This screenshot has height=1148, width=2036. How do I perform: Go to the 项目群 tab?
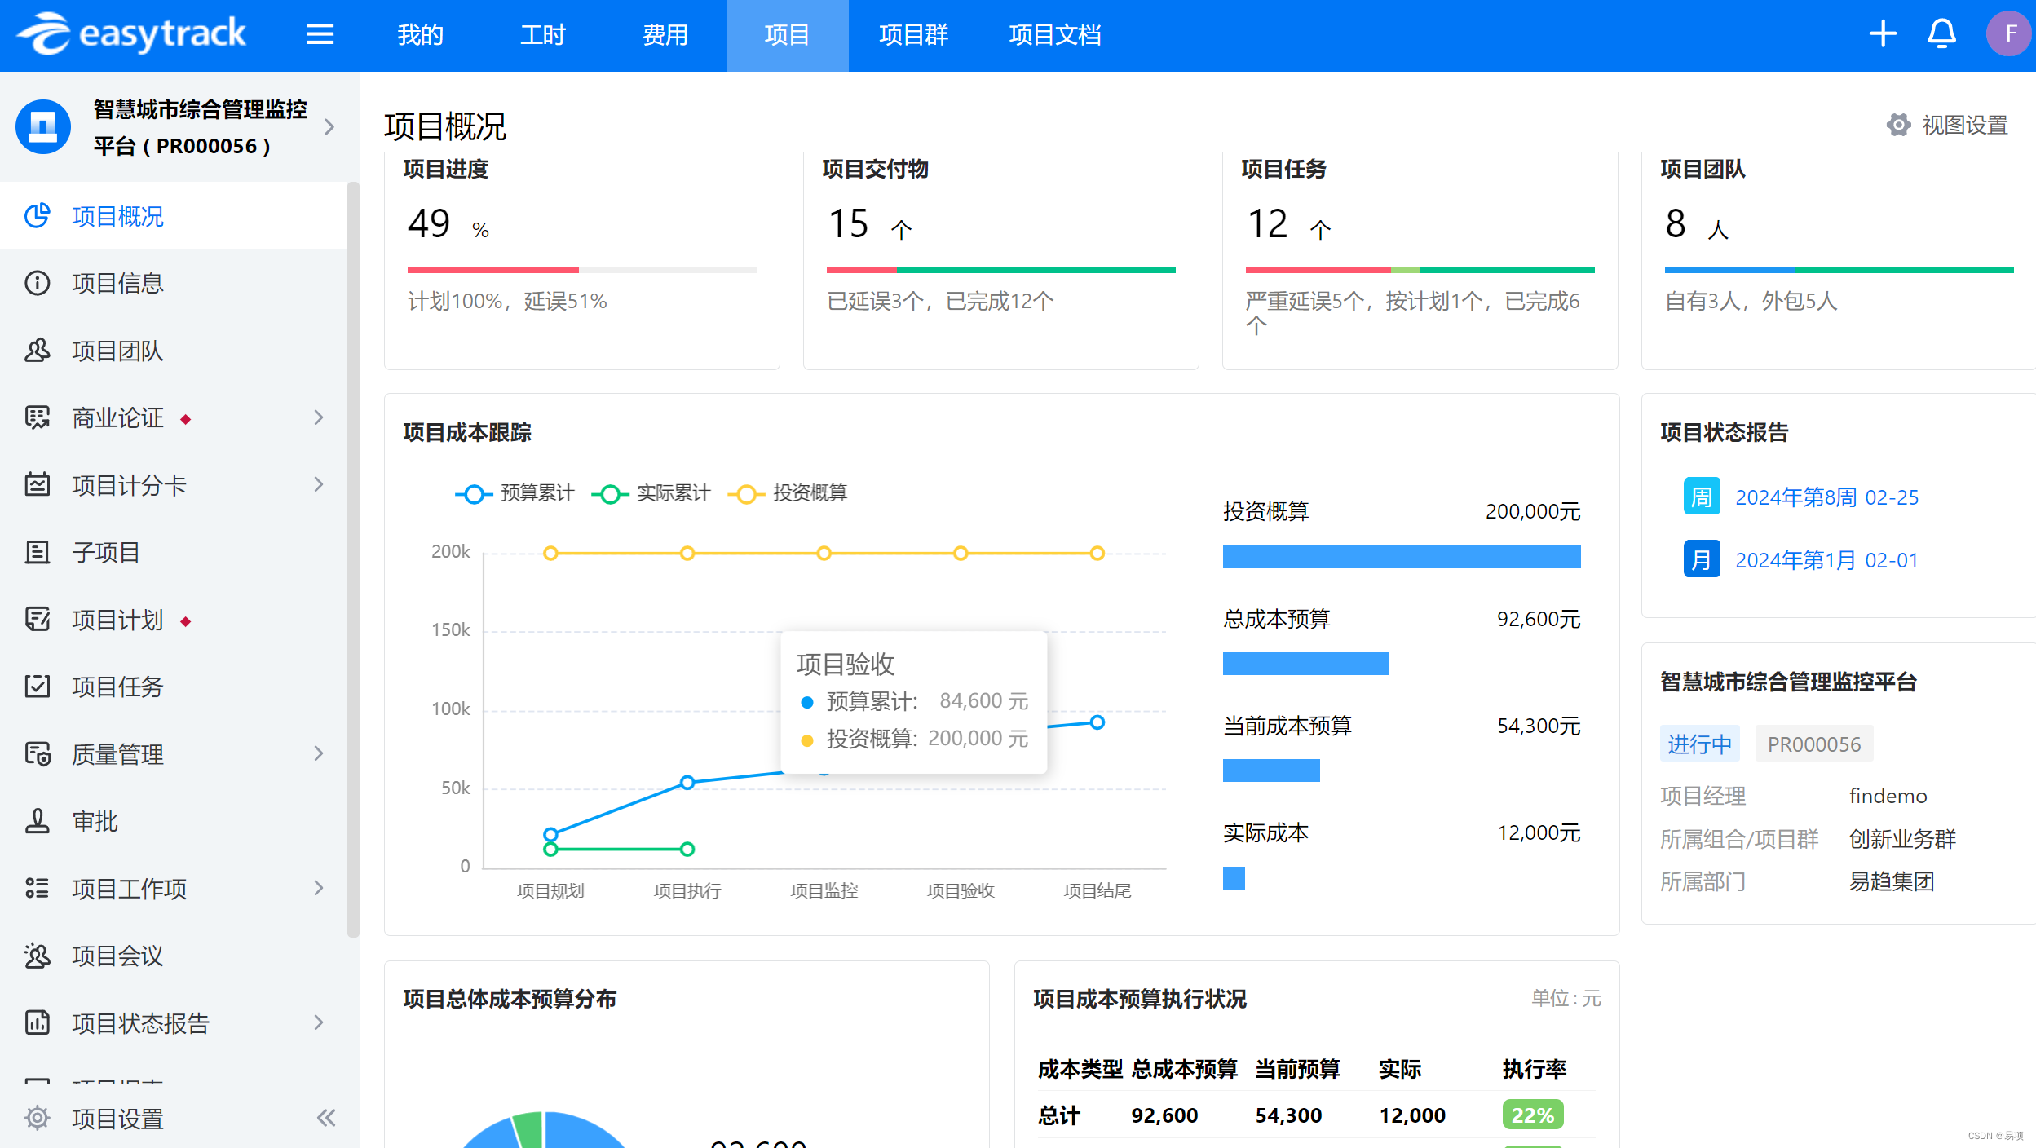point(914,35)
